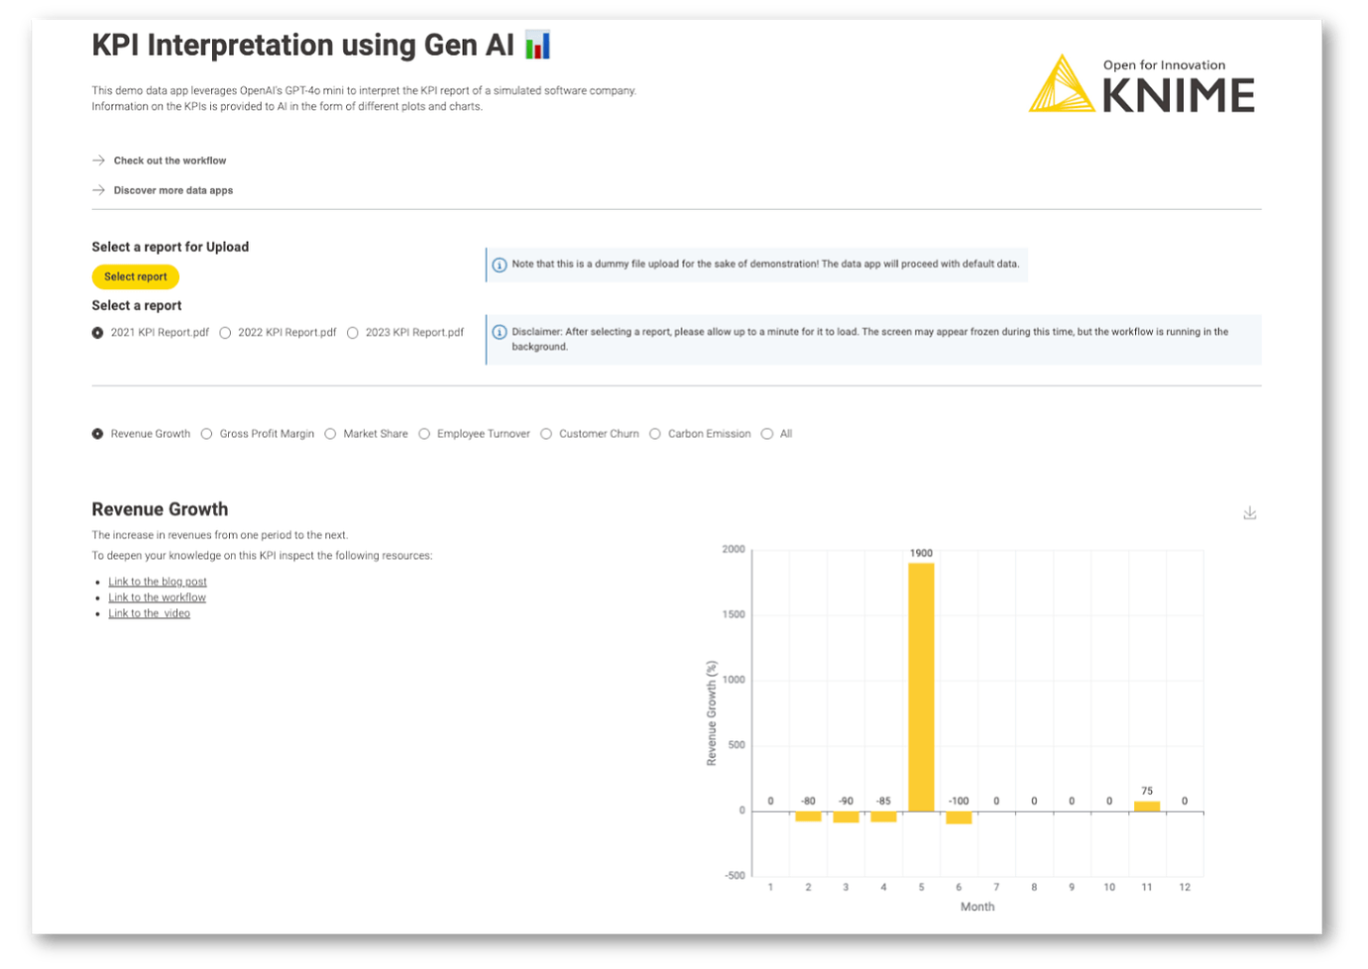
Task: Open Link to the blog post
Action: point(157,581)
